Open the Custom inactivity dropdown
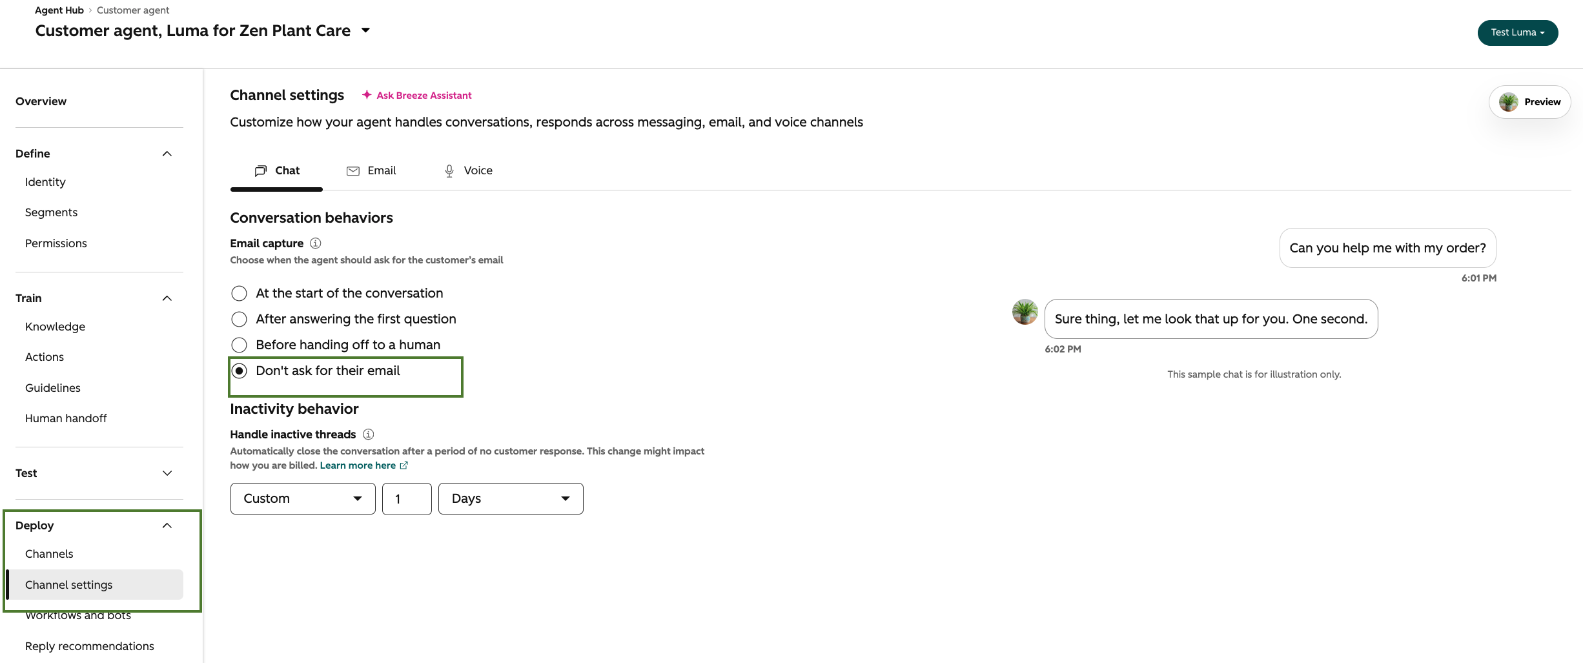Screen dimensions: 1583x663 (303, 499)
